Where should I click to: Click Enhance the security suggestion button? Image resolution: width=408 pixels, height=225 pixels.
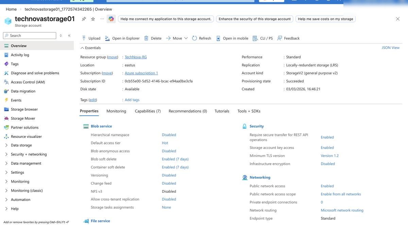255,19
